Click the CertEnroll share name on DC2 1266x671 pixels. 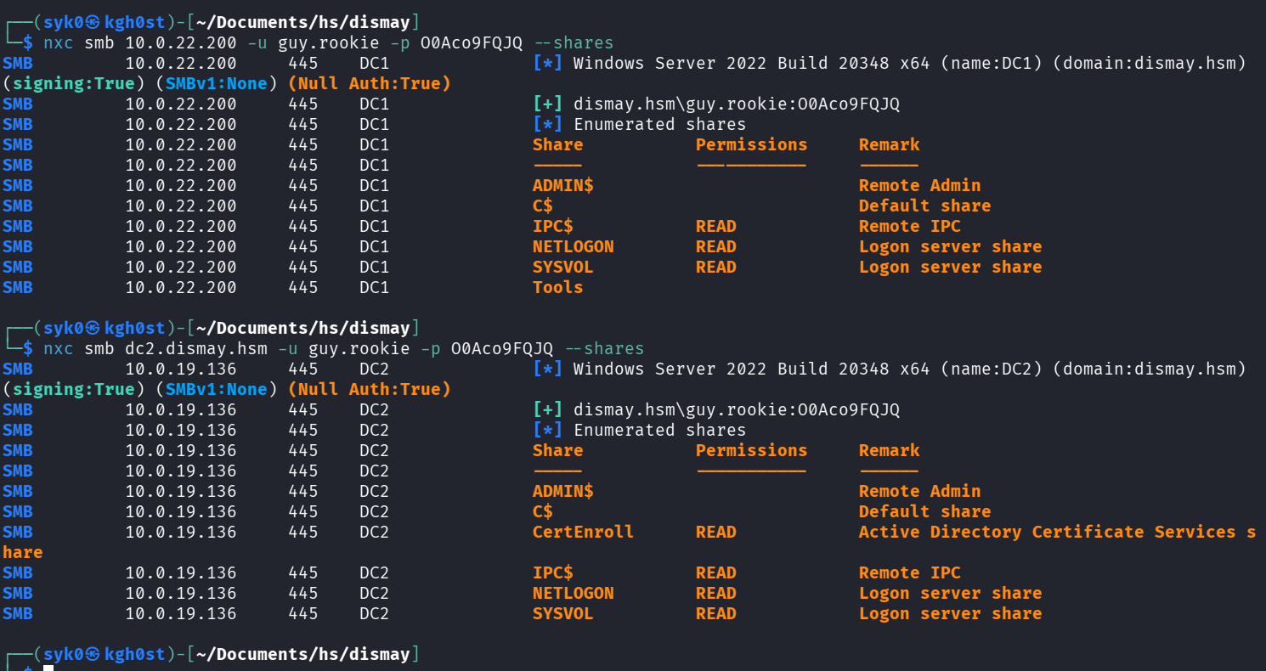pyautogui.click(x=583, y=532)
